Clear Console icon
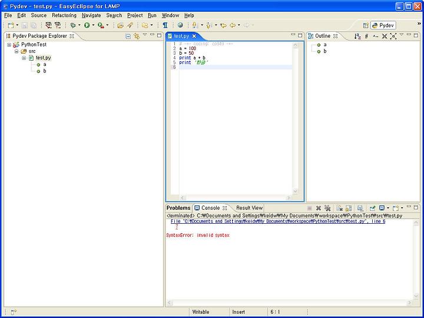Screen dimensions: 424x318 (x=339, y=208)
